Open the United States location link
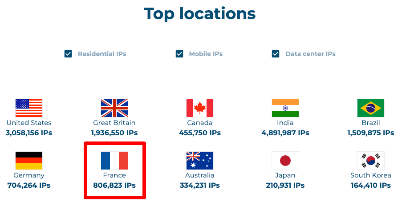 coord(29,123)
